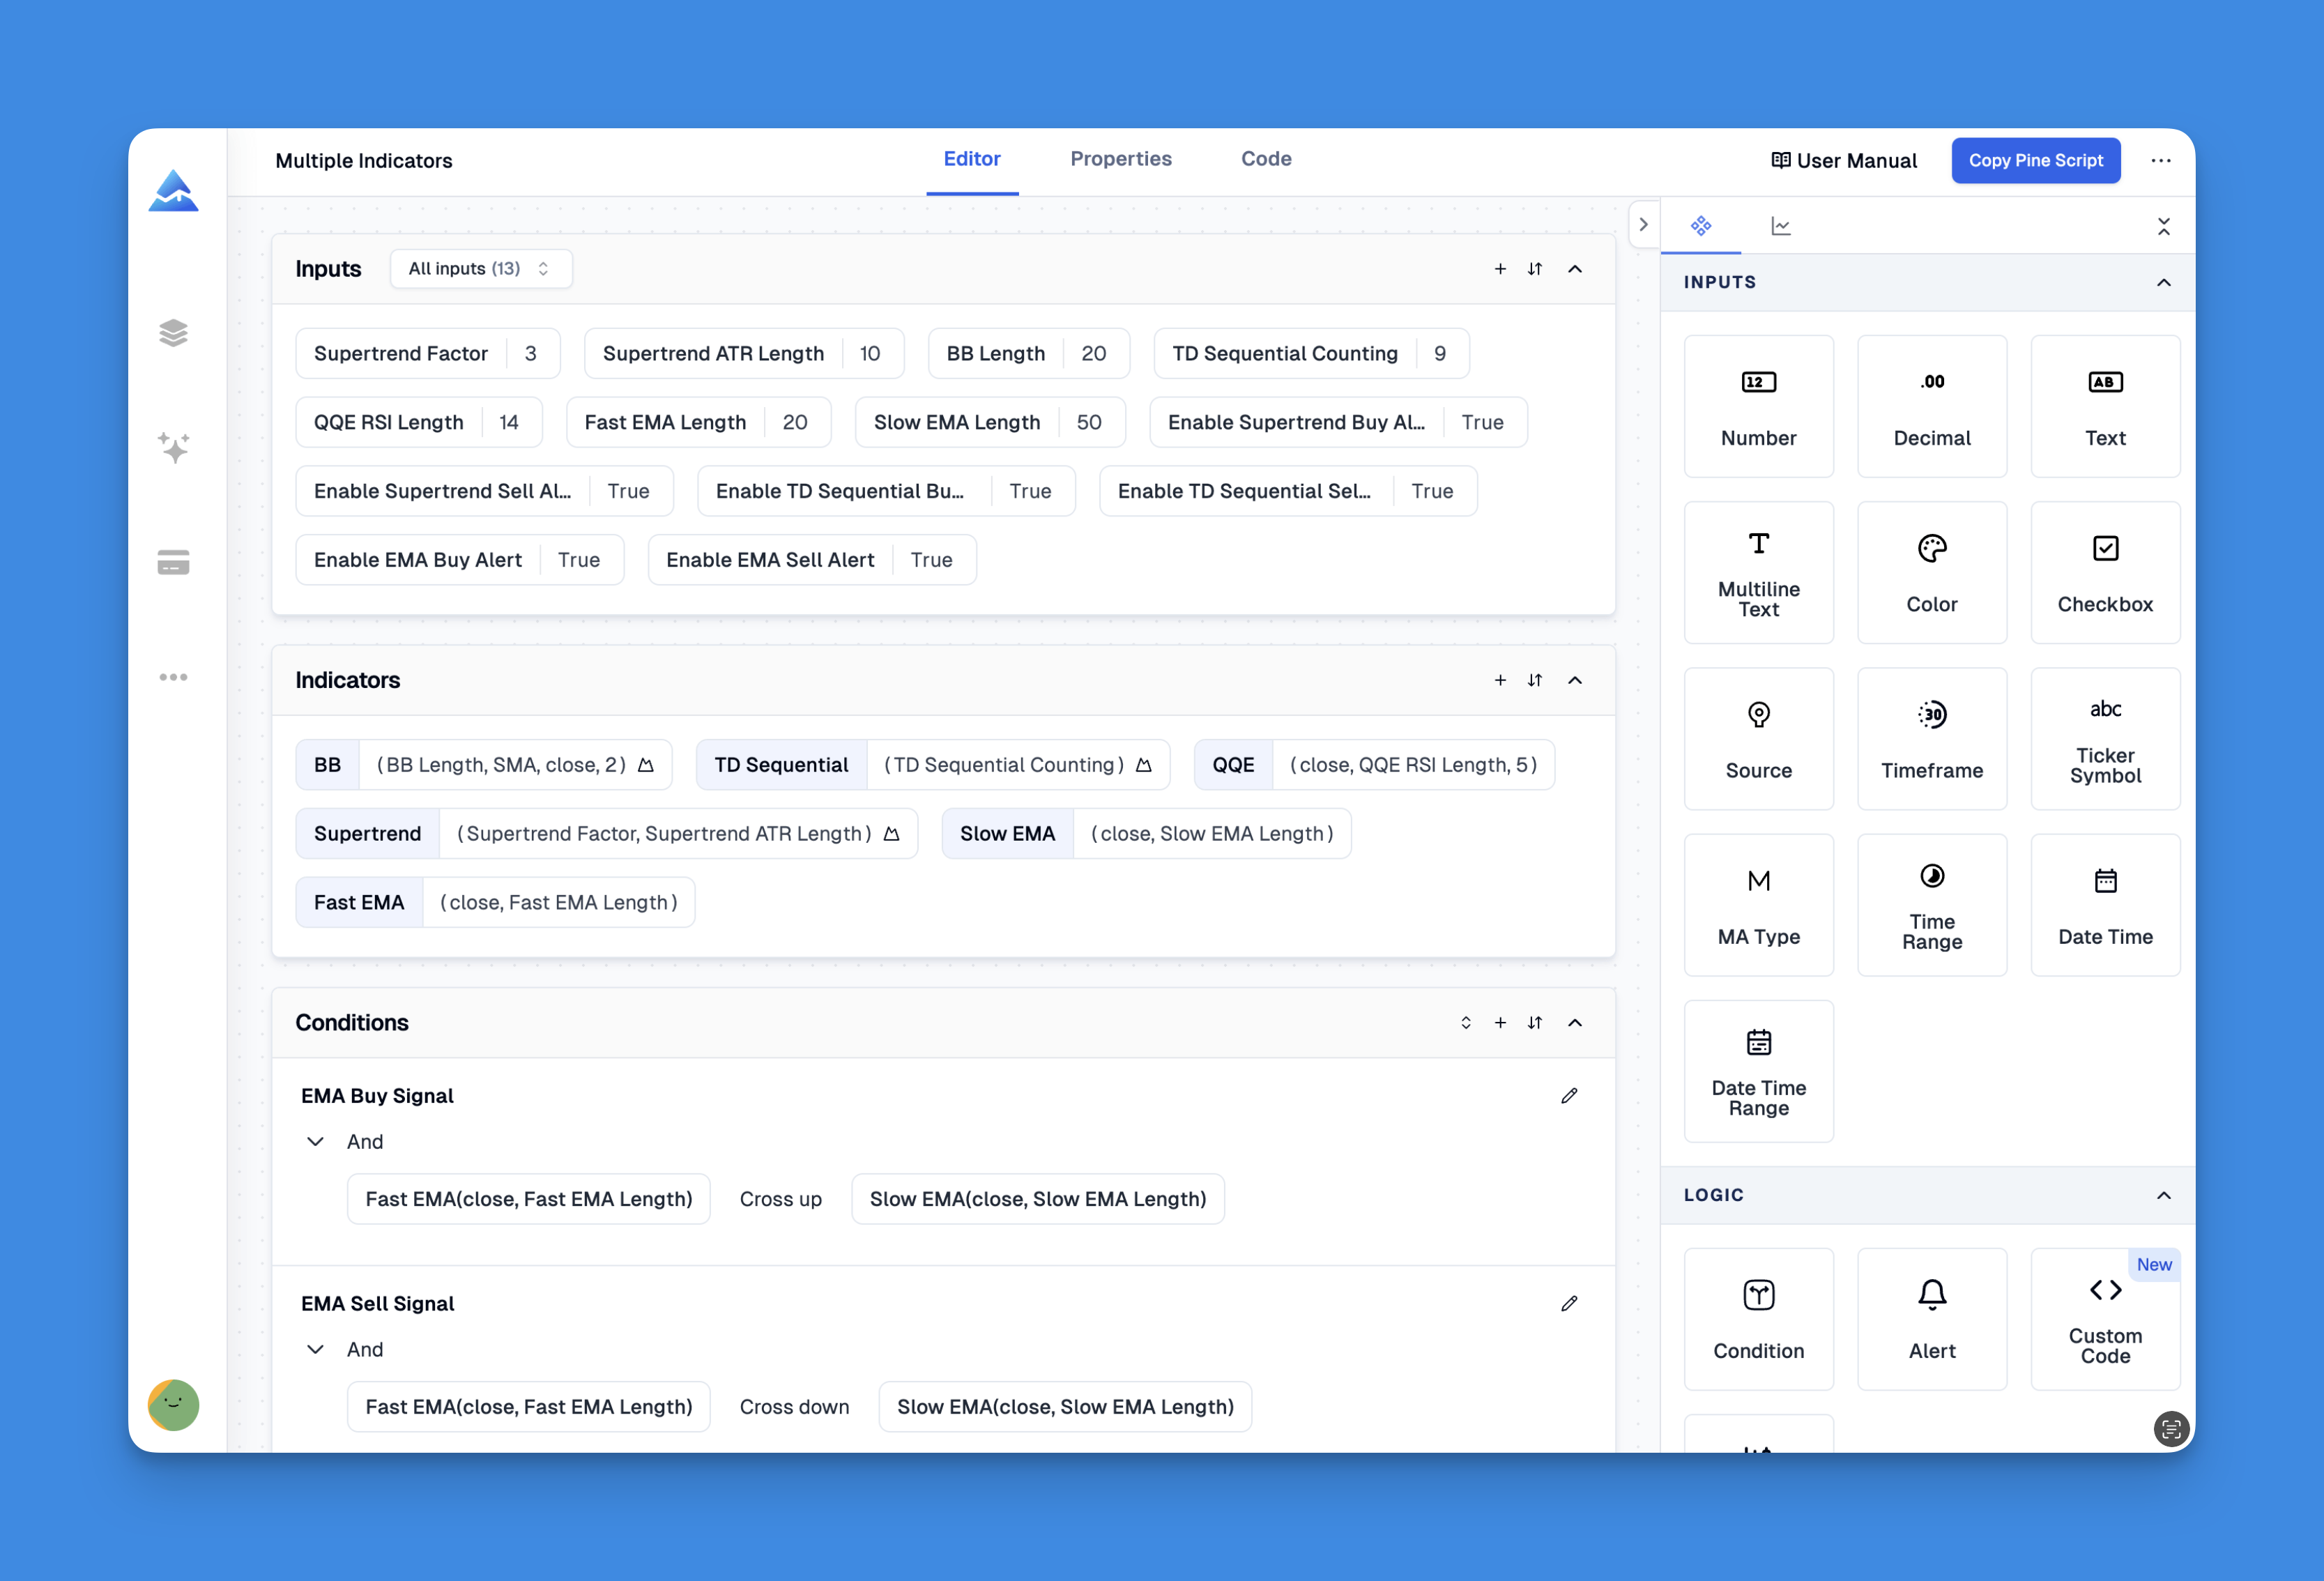
Task: Open the sidebar three-dots more icon
Action: click(173, 677)
